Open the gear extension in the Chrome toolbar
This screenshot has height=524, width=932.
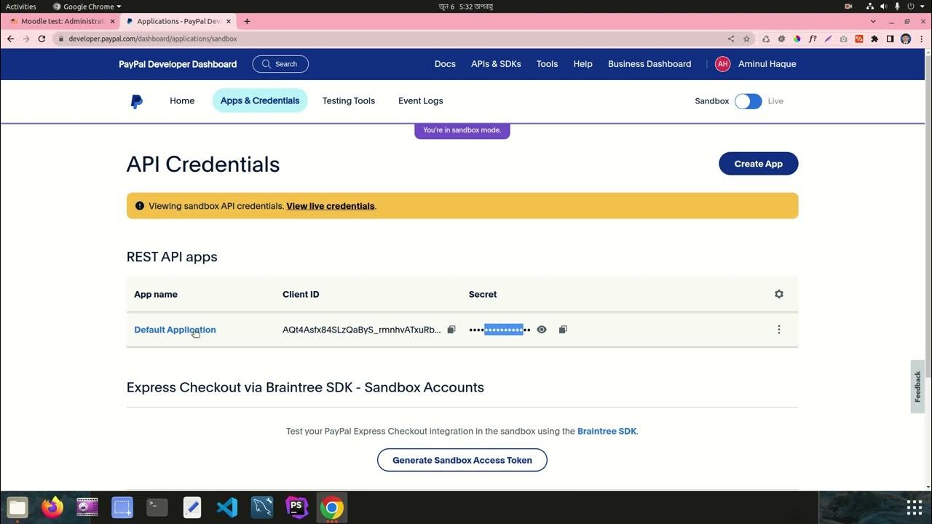coord(781,39)
